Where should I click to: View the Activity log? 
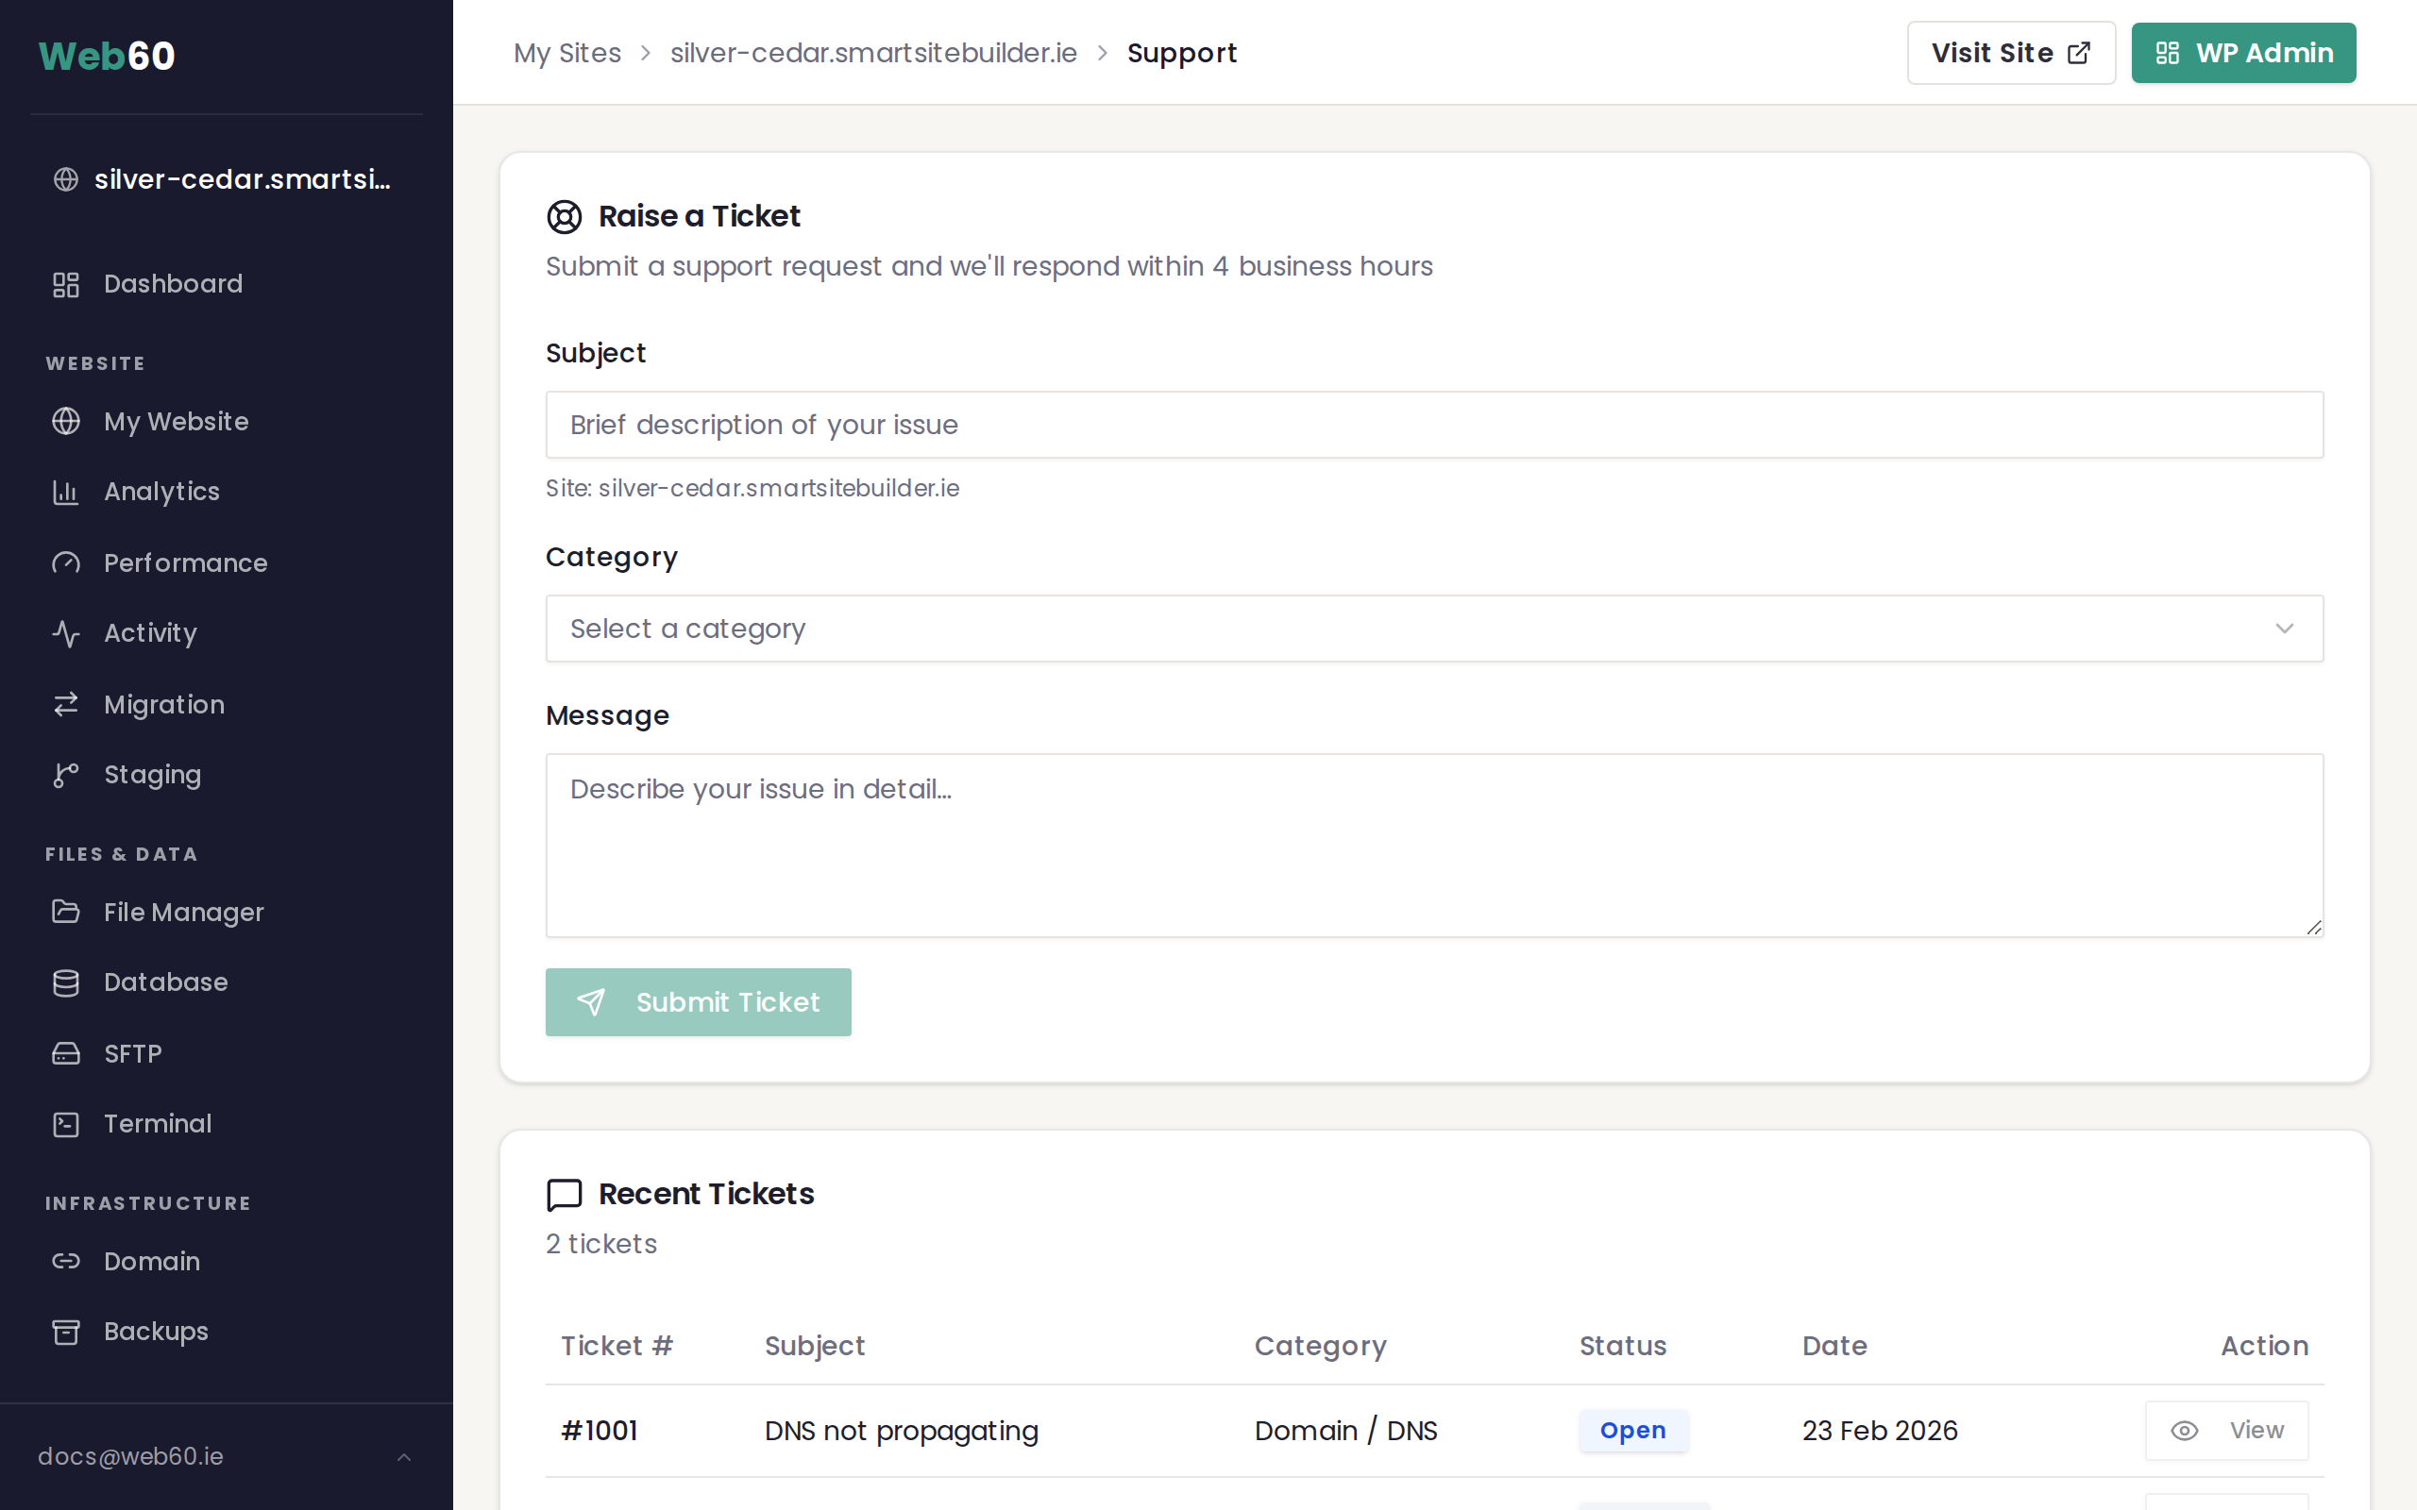(x=149, y=632)
